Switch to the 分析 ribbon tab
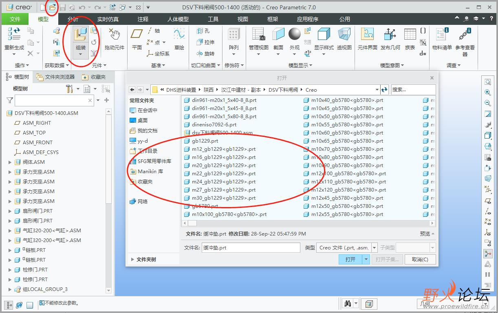The width and height of the screenshot is (498, 313). coord(73,19)
